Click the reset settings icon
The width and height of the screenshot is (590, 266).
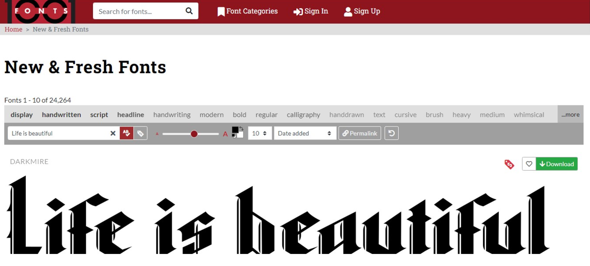pyautogui.click(x=392, y=133)
